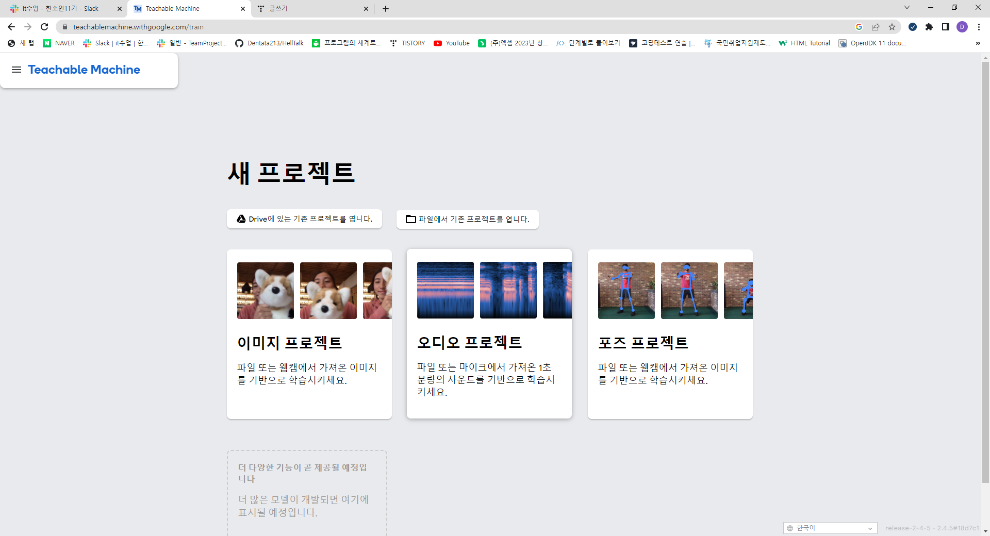Open the Teachable Machine hamburger menu
Viewport: 990px width, 536px height.
point(16,70)
